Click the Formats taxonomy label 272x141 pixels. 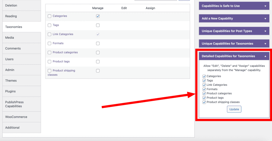58,43
